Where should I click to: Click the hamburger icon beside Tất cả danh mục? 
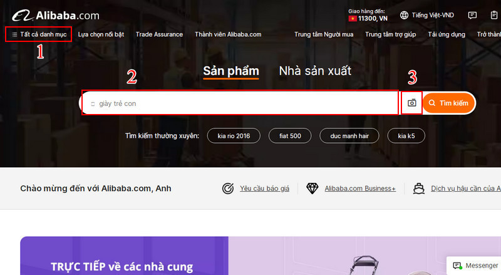(14, 34)
